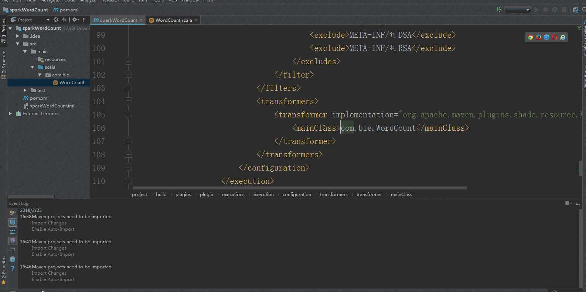
Task: Click the Event Log vertical scrollbar
Action: tap(581, 248)
